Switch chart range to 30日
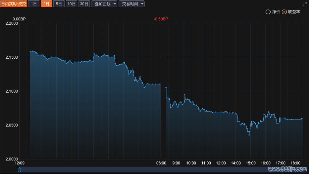 click(84, 4)
